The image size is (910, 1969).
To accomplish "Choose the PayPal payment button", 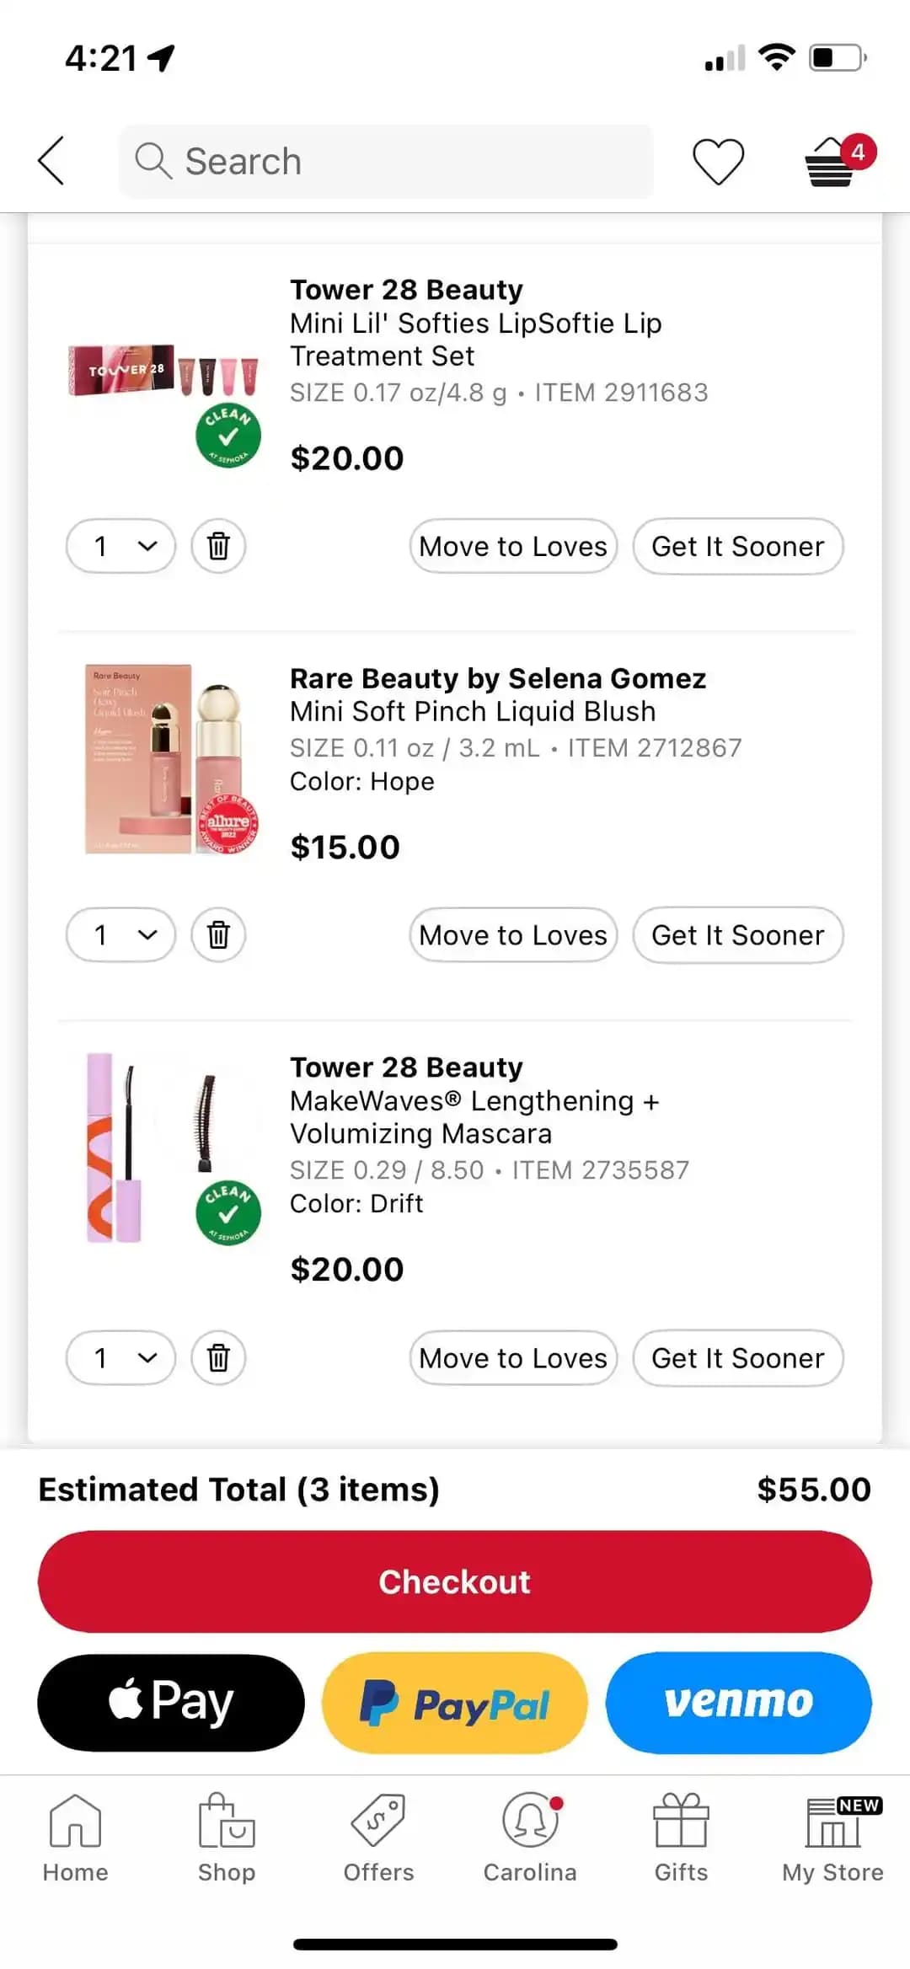I will [455, 1702].
